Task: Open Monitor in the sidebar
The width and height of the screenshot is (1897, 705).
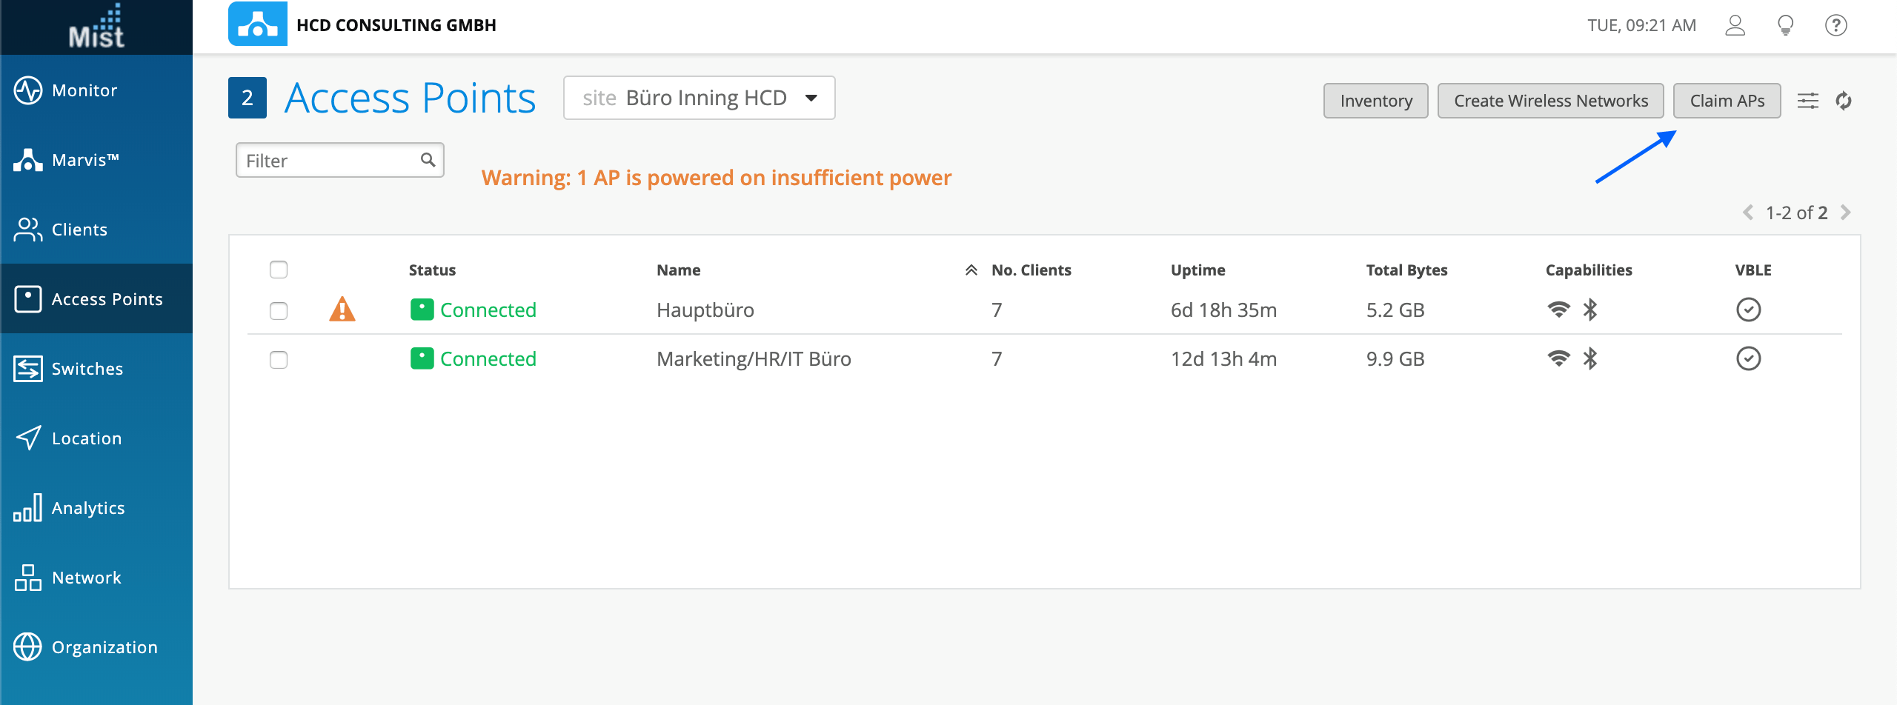Action: (84, 90)
